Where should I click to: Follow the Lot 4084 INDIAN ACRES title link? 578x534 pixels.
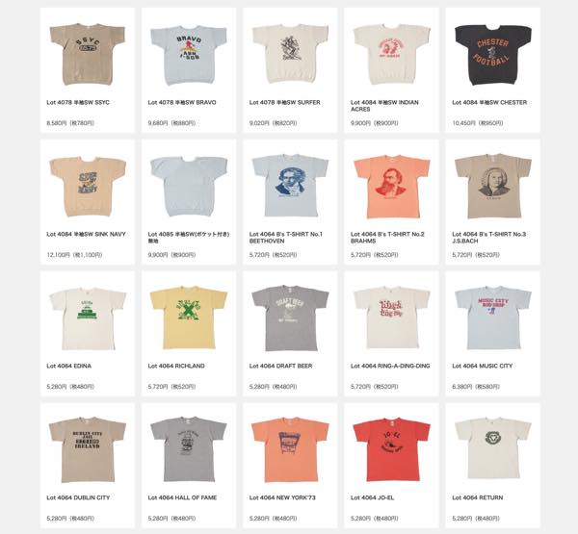pos(384,106)
